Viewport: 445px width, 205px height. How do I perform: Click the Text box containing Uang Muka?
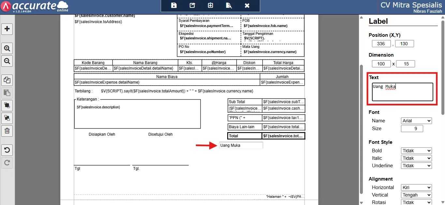(x=403, y=92)
